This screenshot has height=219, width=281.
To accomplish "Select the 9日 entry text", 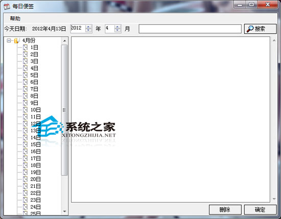I will (x=34, y=103).
